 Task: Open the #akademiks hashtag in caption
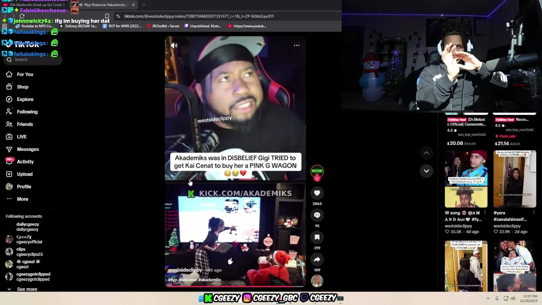coord(210,280)
